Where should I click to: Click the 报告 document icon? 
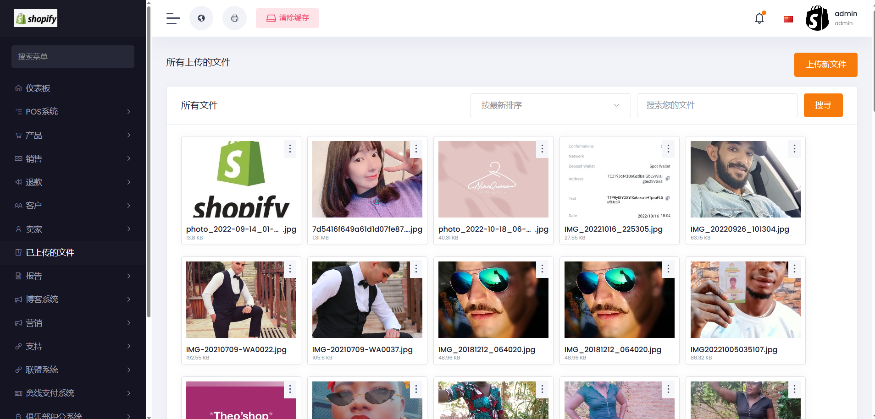18,276
